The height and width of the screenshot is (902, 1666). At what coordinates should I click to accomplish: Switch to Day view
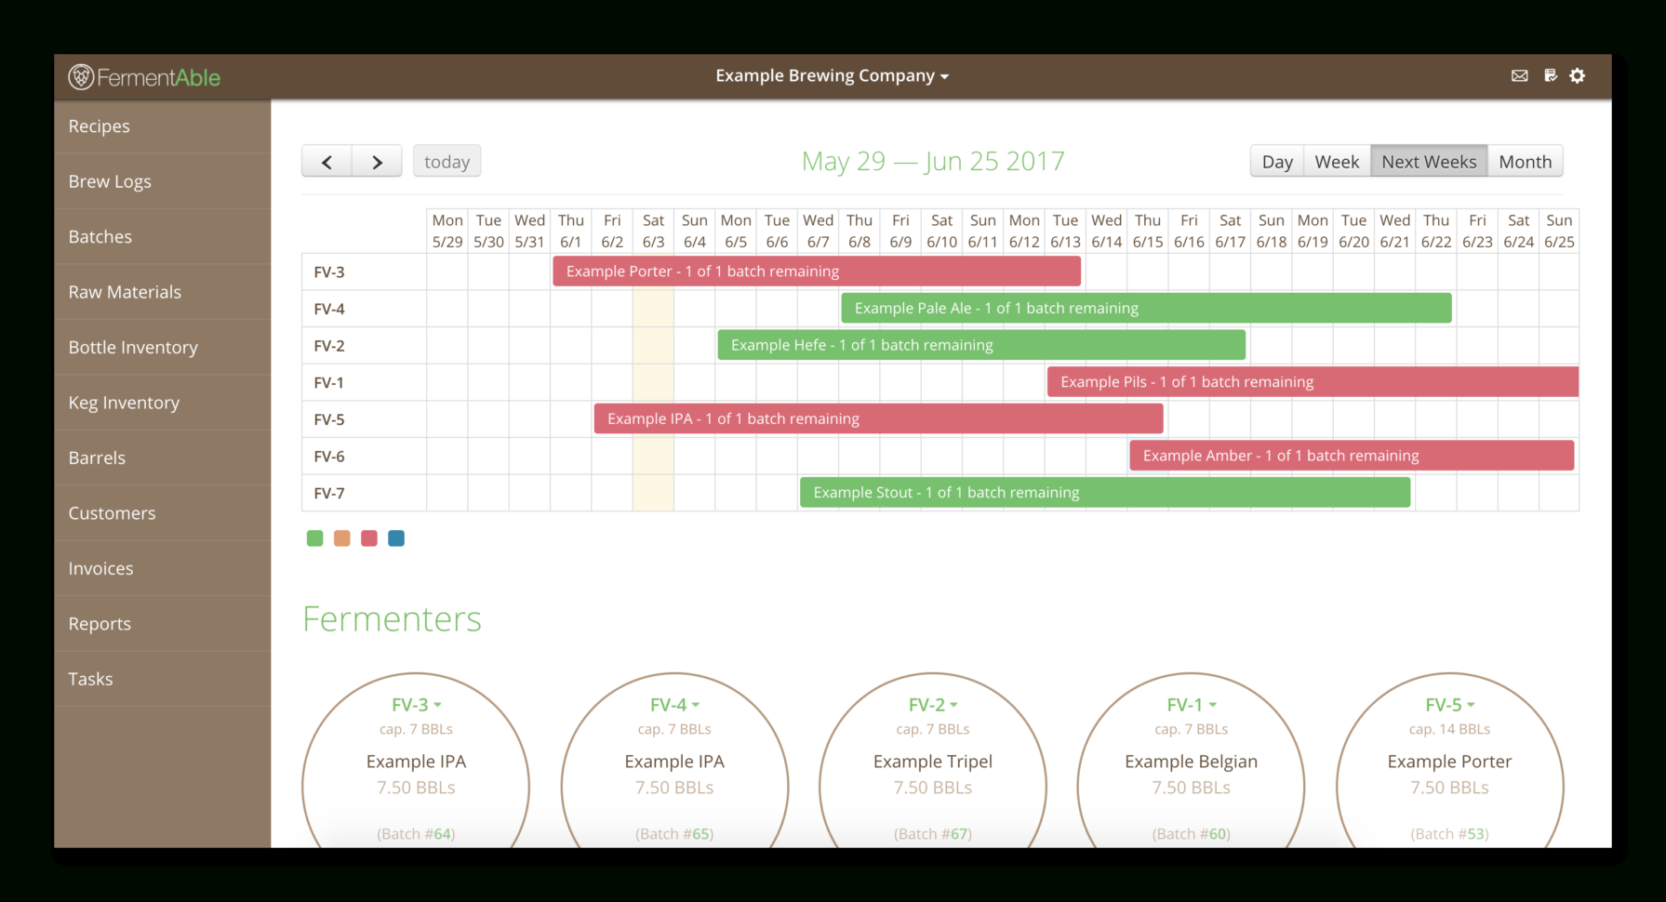pos(1275,161)
